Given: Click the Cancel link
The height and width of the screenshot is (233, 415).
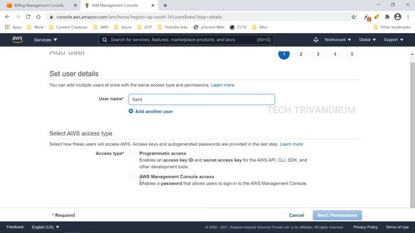Looking at the screenshot, I should click(x=296, y=216).
